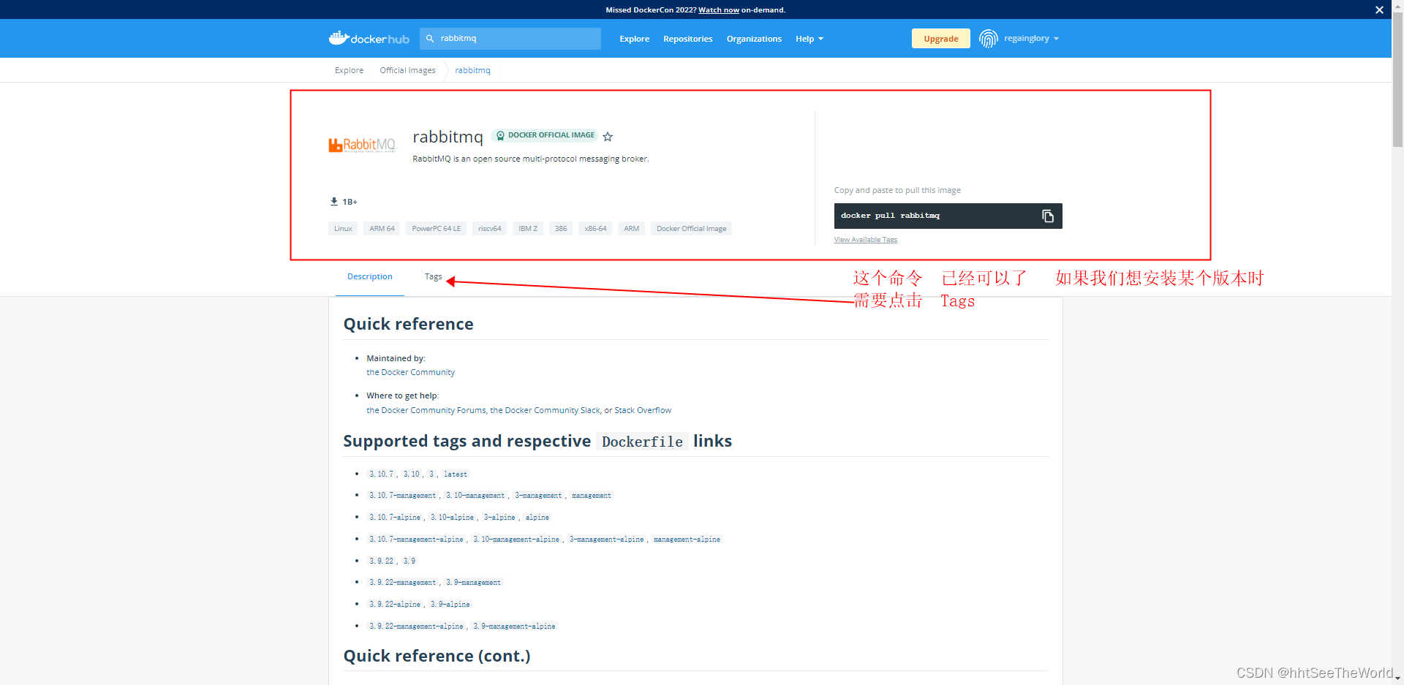Click the Linux tag chip
The height and width of the screenshot is (685, 1404).
click(x=343, y=229)
